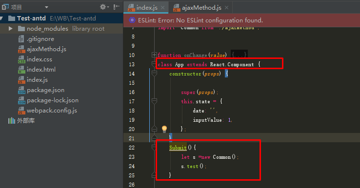Click the ajaxMethod.js JS file icon in tree
The height and width of the screenshot is (188, 360).
click(21, 49)
